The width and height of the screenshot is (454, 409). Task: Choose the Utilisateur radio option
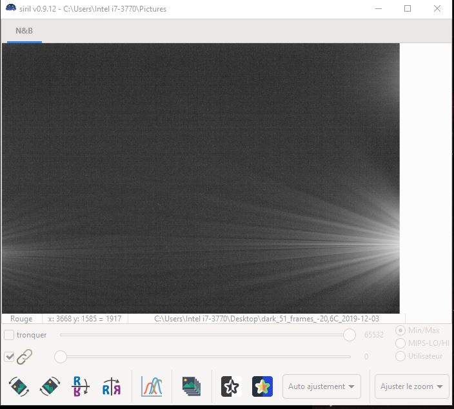pos(400,356)
